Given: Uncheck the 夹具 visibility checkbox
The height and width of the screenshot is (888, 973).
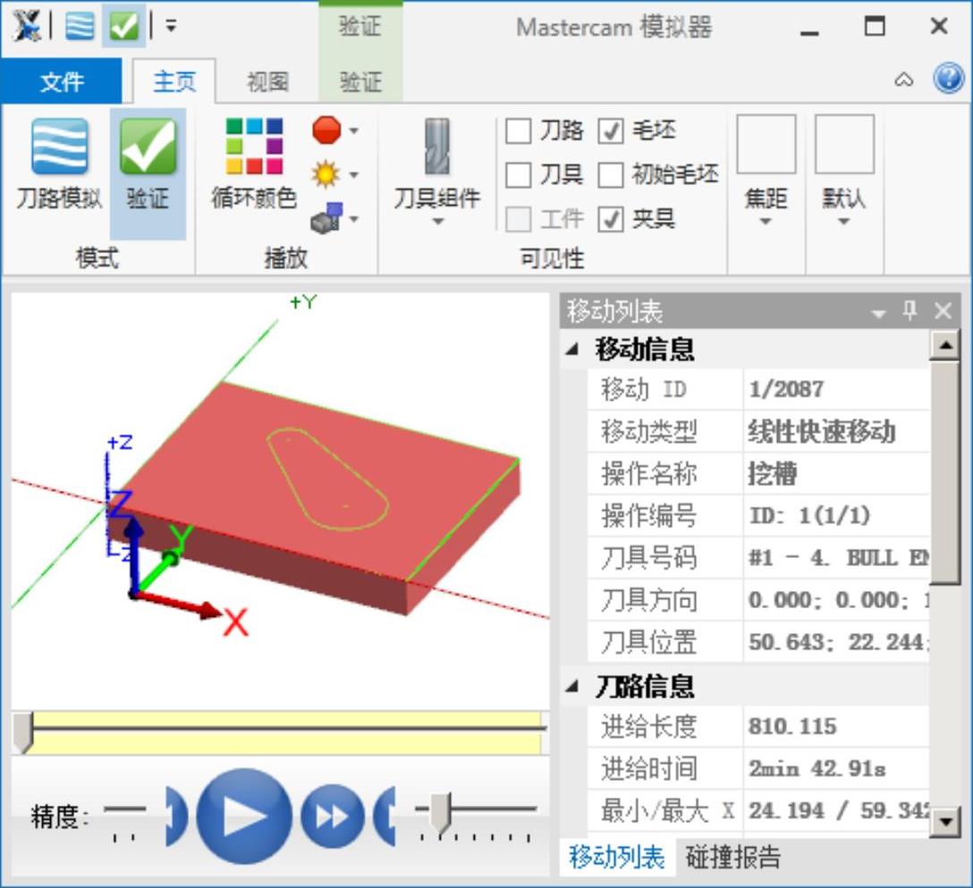Looking at the screenshot, I should [611, 219].
